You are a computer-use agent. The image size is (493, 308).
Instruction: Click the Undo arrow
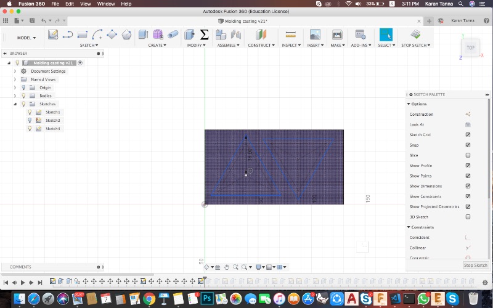coord(43,20)
